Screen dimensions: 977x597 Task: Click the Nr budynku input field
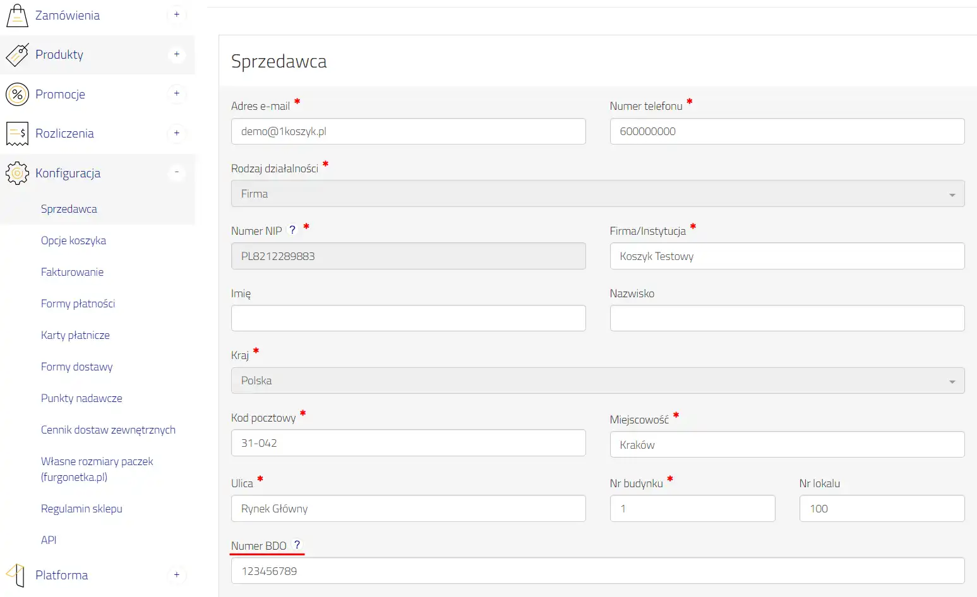[692, 509]
